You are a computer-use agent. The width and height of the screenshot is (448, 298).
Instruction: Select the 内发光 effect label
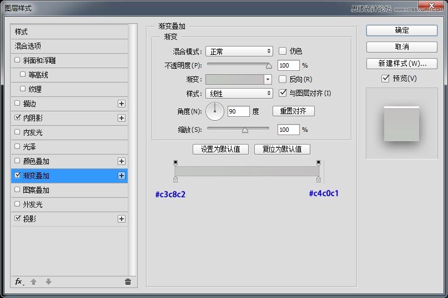coord(33,132)
